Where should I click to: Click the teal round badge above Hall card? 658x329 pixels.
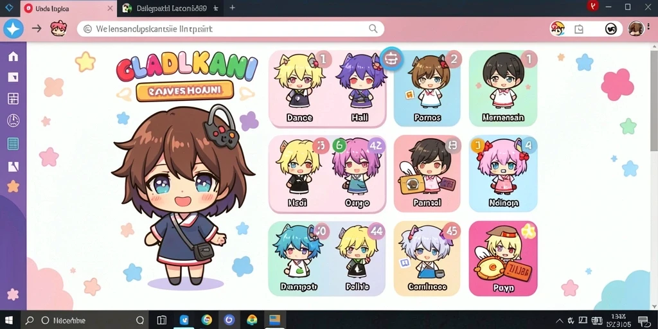[391, 58]
